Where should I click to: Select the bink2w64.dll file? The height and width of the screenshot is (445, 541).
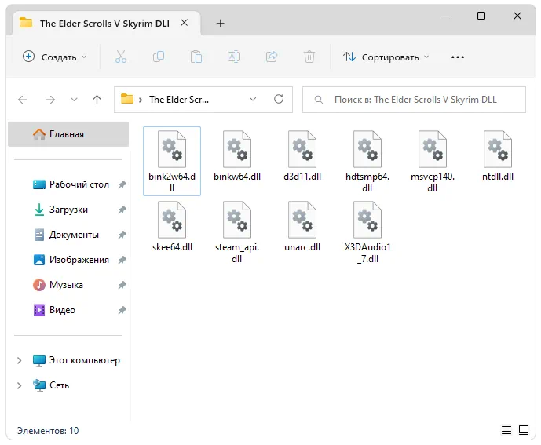coord(172,161)
